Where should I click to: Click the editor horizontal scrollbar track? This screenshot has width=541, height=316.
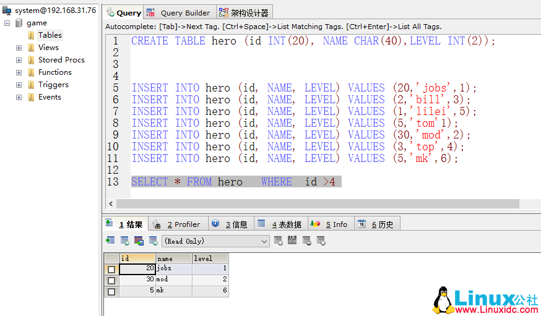(x=318, y=203)
